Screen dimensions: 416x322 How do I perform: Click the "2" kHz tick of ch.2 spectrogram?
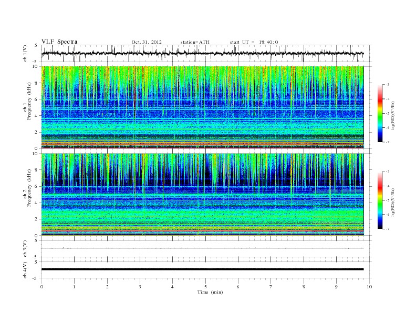pos(36,219)
